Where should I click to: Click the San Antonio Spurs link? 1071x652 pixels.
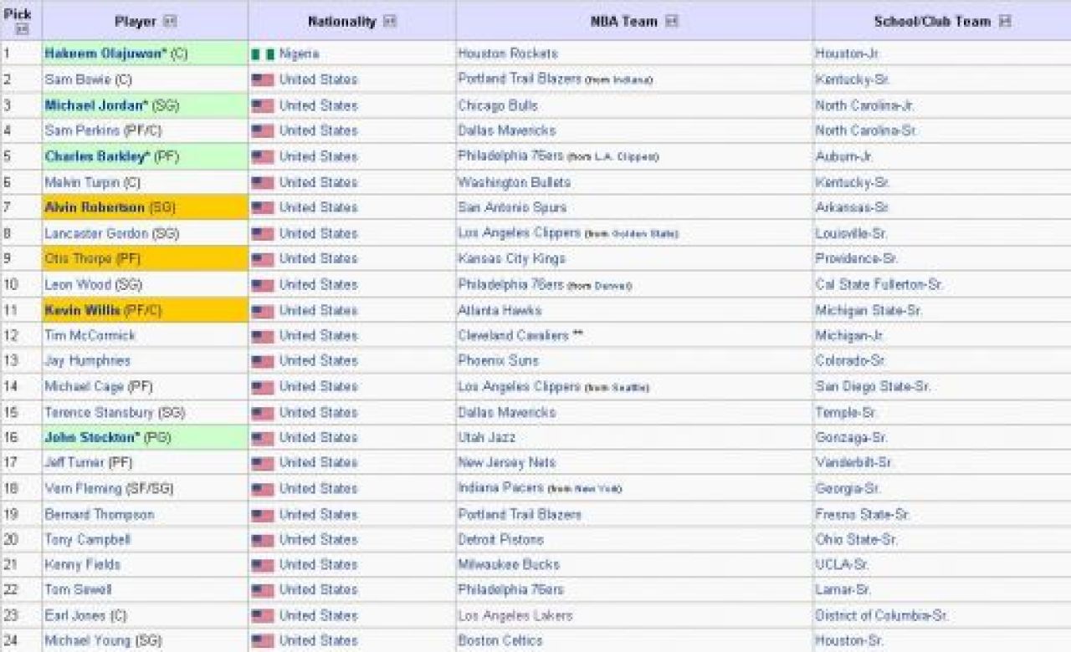tap(512, 207)
